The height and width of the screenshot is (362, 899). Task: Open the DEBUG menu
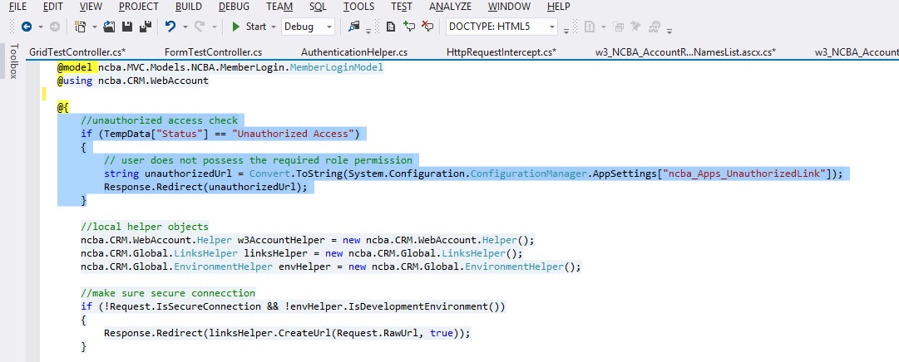235,7
